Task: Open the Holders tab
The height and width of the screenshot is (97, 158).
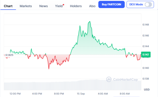Action: [76, 6]
